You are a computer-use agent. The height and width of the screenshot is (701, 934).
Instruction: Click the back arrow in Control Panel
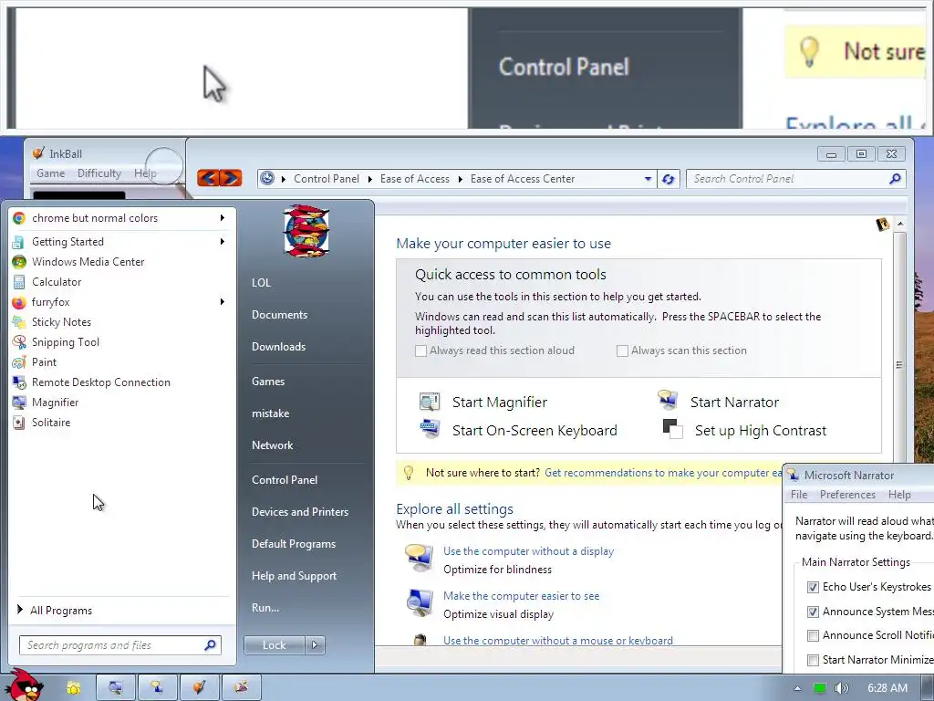click(209, 178)
